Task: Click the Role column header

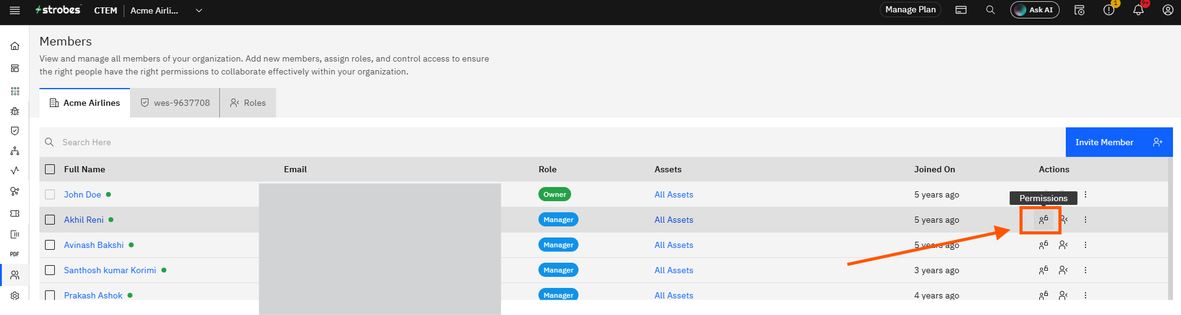Action: pos(548,169)
